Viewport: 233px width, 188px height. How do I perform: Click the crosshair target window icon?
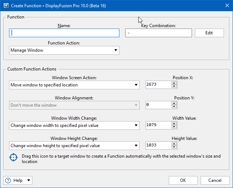tap(13, 157)
